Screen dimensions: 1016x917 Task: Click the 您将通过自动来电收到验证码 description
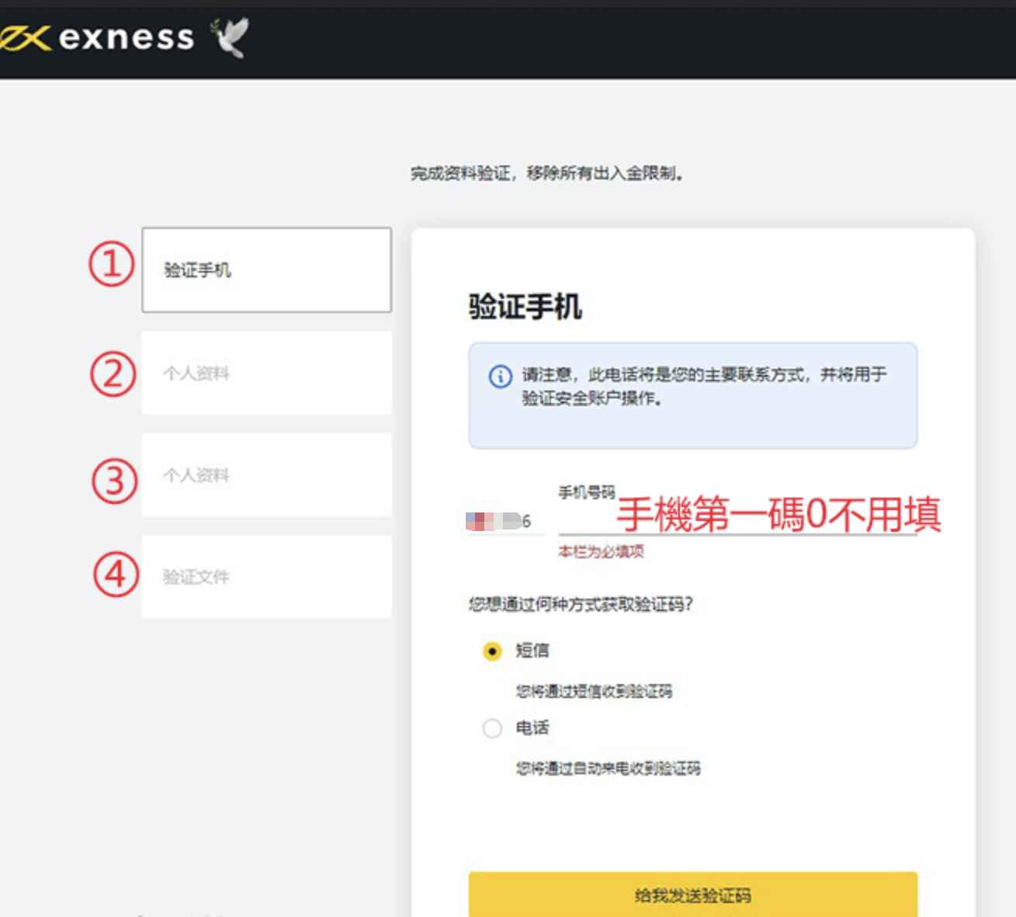(608, 768)
